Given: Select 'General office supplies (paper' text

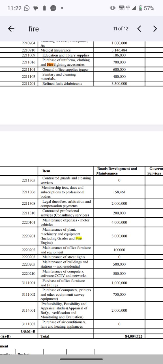Looking at the screenshot, I should coord(66,69).
